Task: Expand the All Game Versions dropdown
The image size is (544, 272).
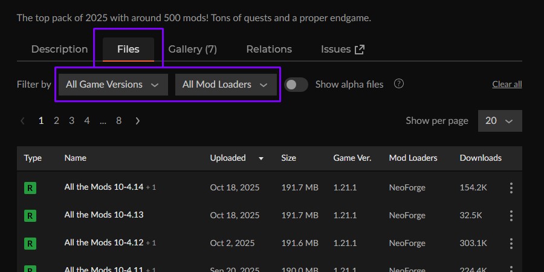Action: pos(112,85)
